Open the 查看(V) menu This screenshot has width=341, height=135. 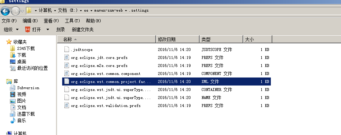[51, 21]
